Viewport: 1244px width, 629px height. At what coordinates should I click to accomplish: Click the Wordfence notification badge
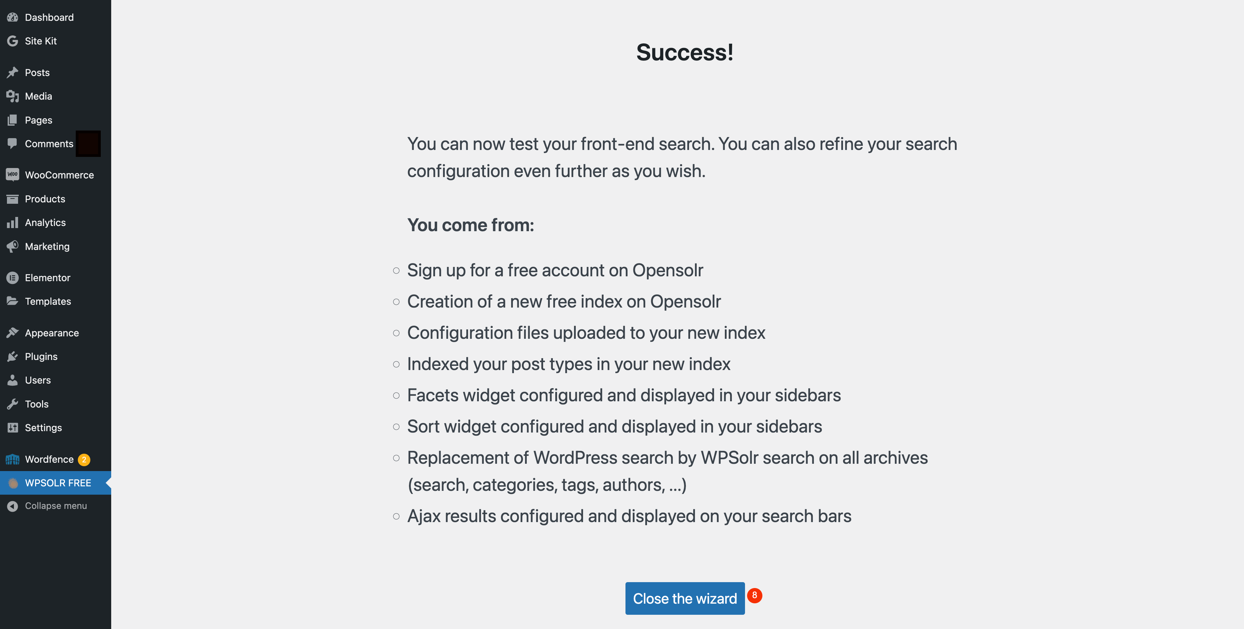(x=84, y=460)
